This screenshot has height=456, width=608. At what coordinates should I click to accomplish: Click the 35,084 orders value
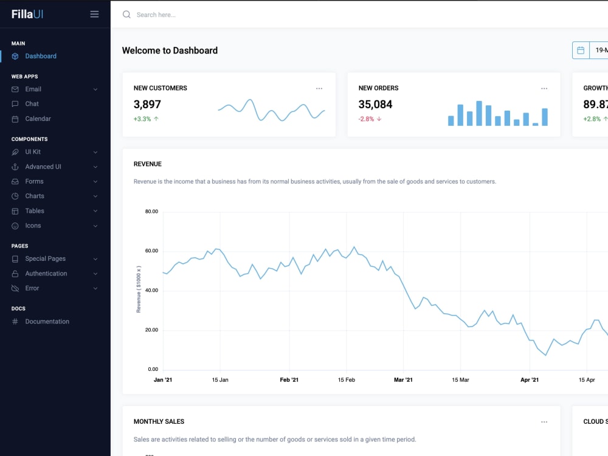pos(375,105)
